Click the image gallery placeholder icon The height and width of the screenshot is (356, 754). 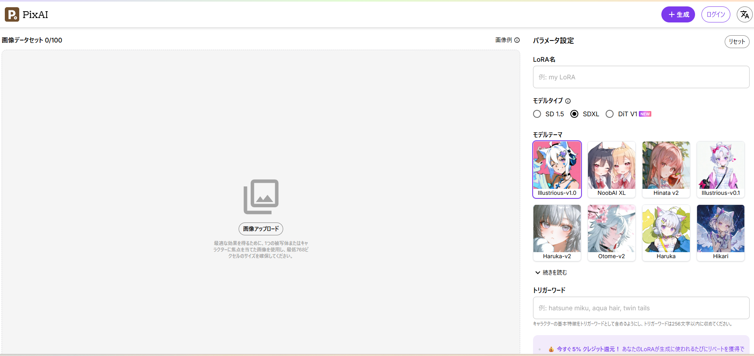pyautogui.click(x=261, y=196)
